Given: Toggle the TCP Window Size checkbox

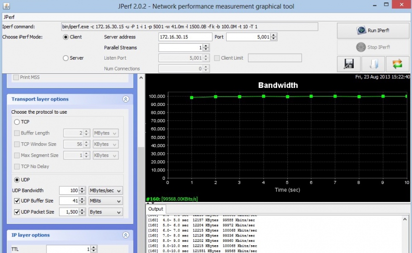Looking at the screenshot, I should coord(17,144).
